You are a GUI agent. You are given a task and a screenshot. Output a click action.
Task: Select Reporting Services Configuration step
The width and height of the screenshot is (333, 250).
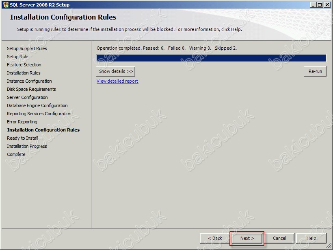pos(39,114)
